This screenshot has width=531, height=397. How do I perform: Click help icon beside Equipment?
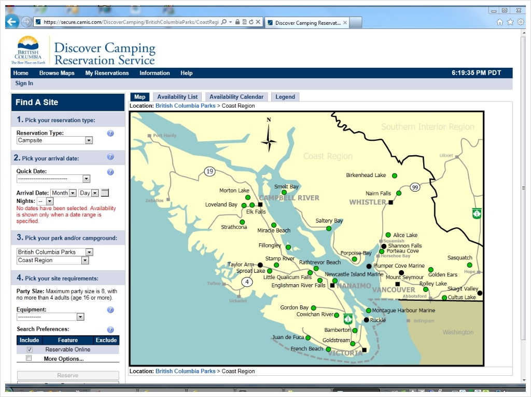click(110, 310)
